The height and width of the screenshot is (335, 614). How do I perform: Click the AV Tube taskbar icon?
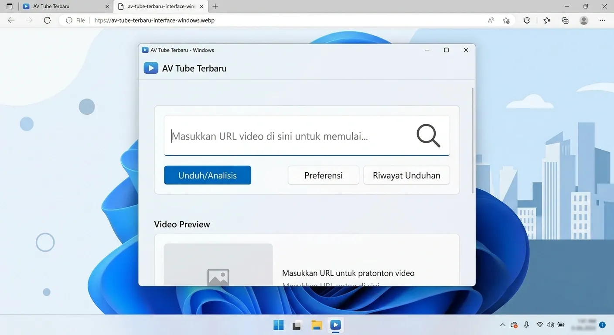coord(335,325)
